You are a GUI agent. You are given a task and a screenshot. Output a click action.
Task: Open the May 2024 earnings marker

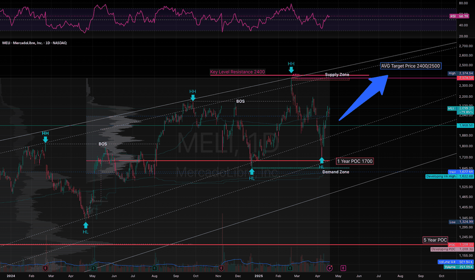pos(94,268)
